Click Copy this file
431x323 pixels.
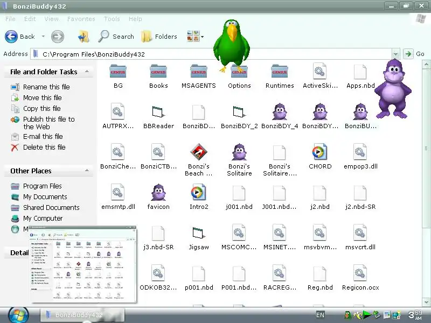(36, 109)
